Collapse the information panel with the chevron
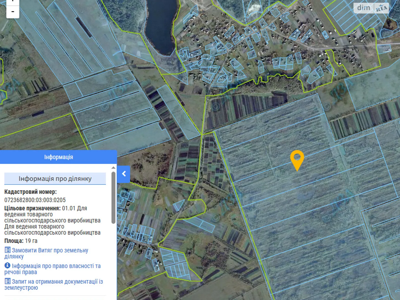This screenshot has width=400, height=300. click(124, 174)
